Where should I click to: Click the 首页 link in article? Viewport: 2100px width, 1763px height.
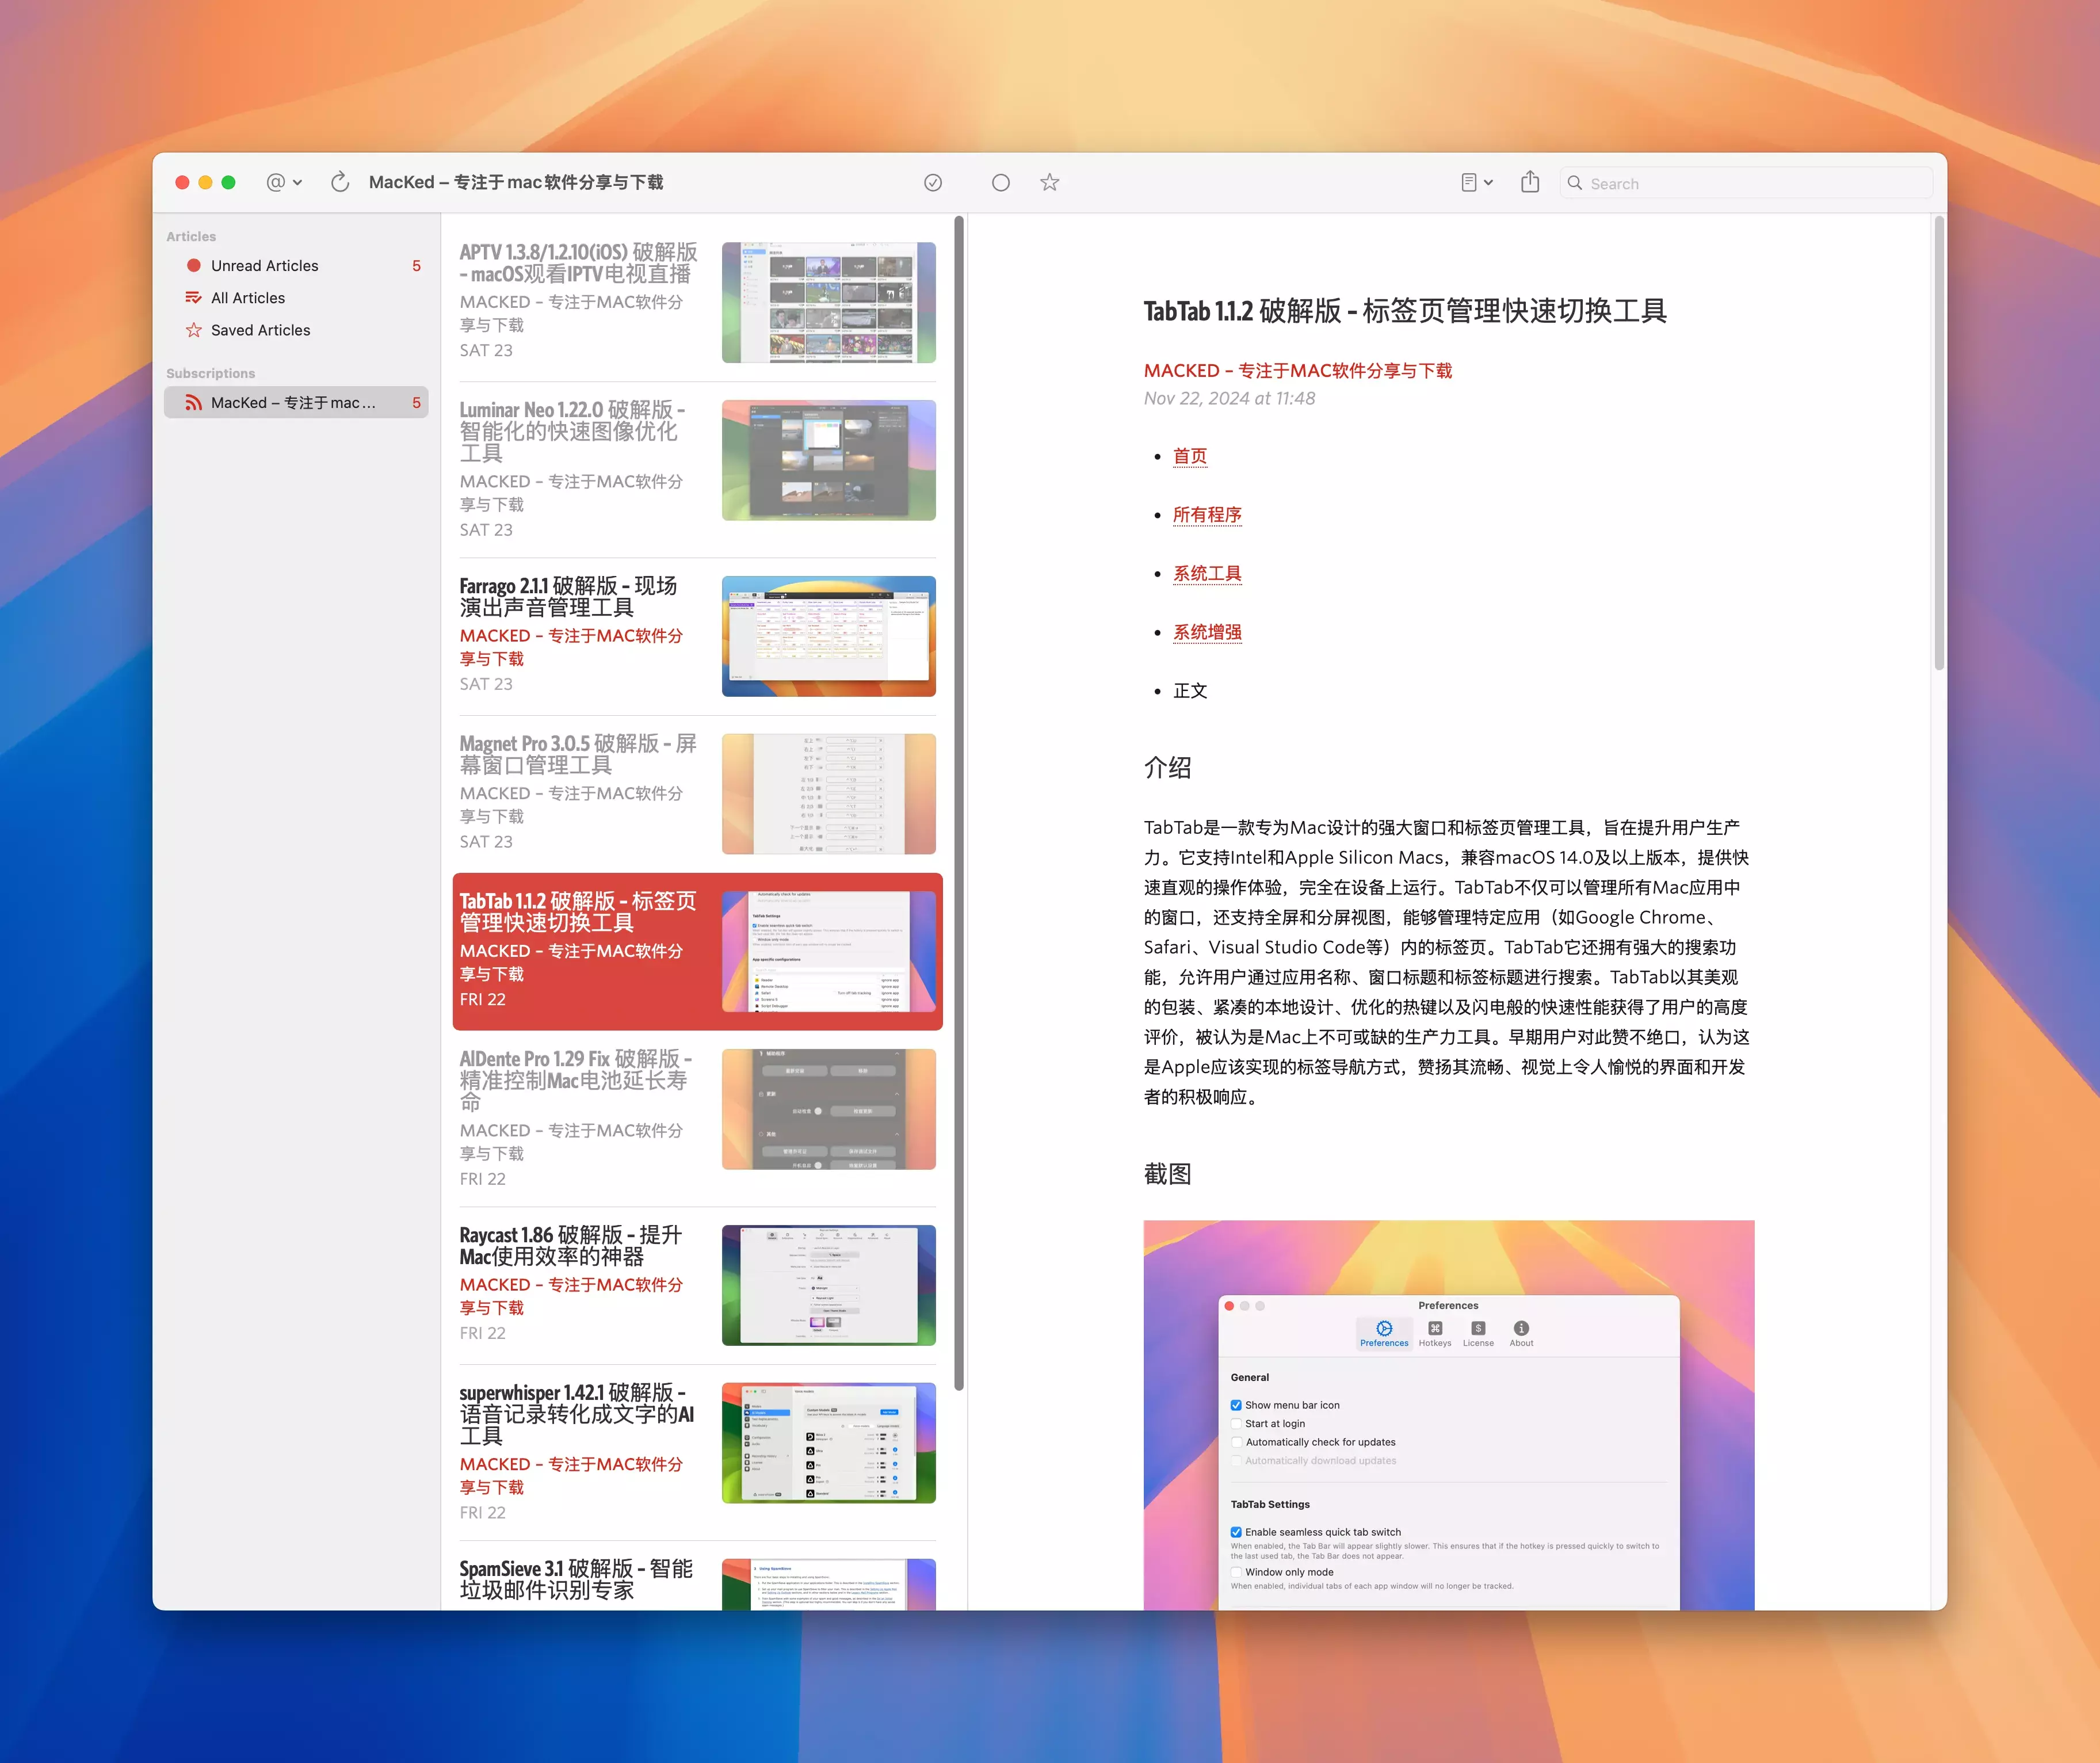coord(1189,456)
